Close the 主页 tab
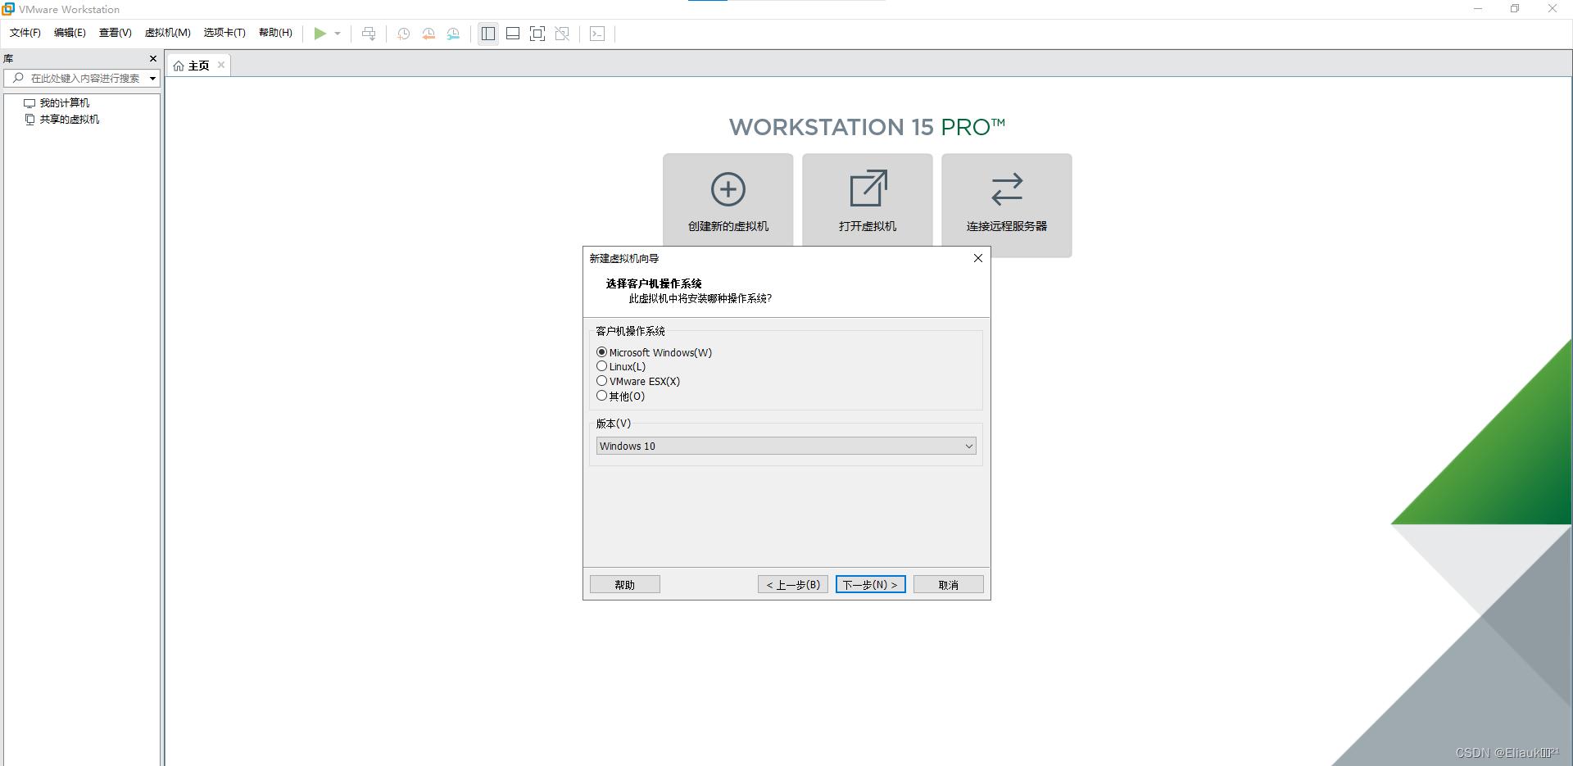The image size is (1573, 766). (221, 65)
